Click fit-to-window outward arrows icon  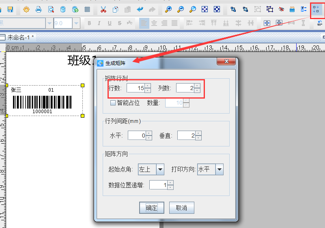(204, 9)
